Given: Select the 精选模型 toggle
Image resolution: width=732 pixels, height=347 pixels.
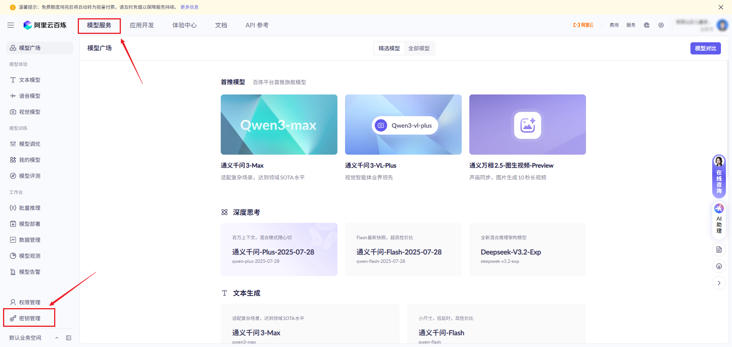Looking at the screenshot, I should point(389,48).
